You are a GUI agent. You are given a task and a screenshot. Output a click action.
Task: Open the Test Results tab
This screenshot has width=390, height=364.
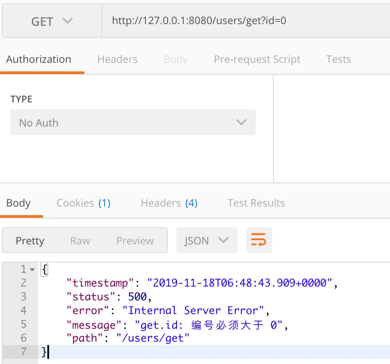pyautogui.click(x=256, y=202)
